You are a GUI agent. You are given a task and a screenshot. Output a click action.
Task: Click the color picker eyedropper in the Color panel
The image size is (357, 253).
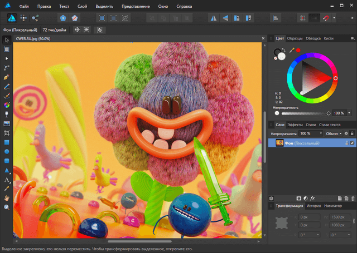tap(291, 49)
